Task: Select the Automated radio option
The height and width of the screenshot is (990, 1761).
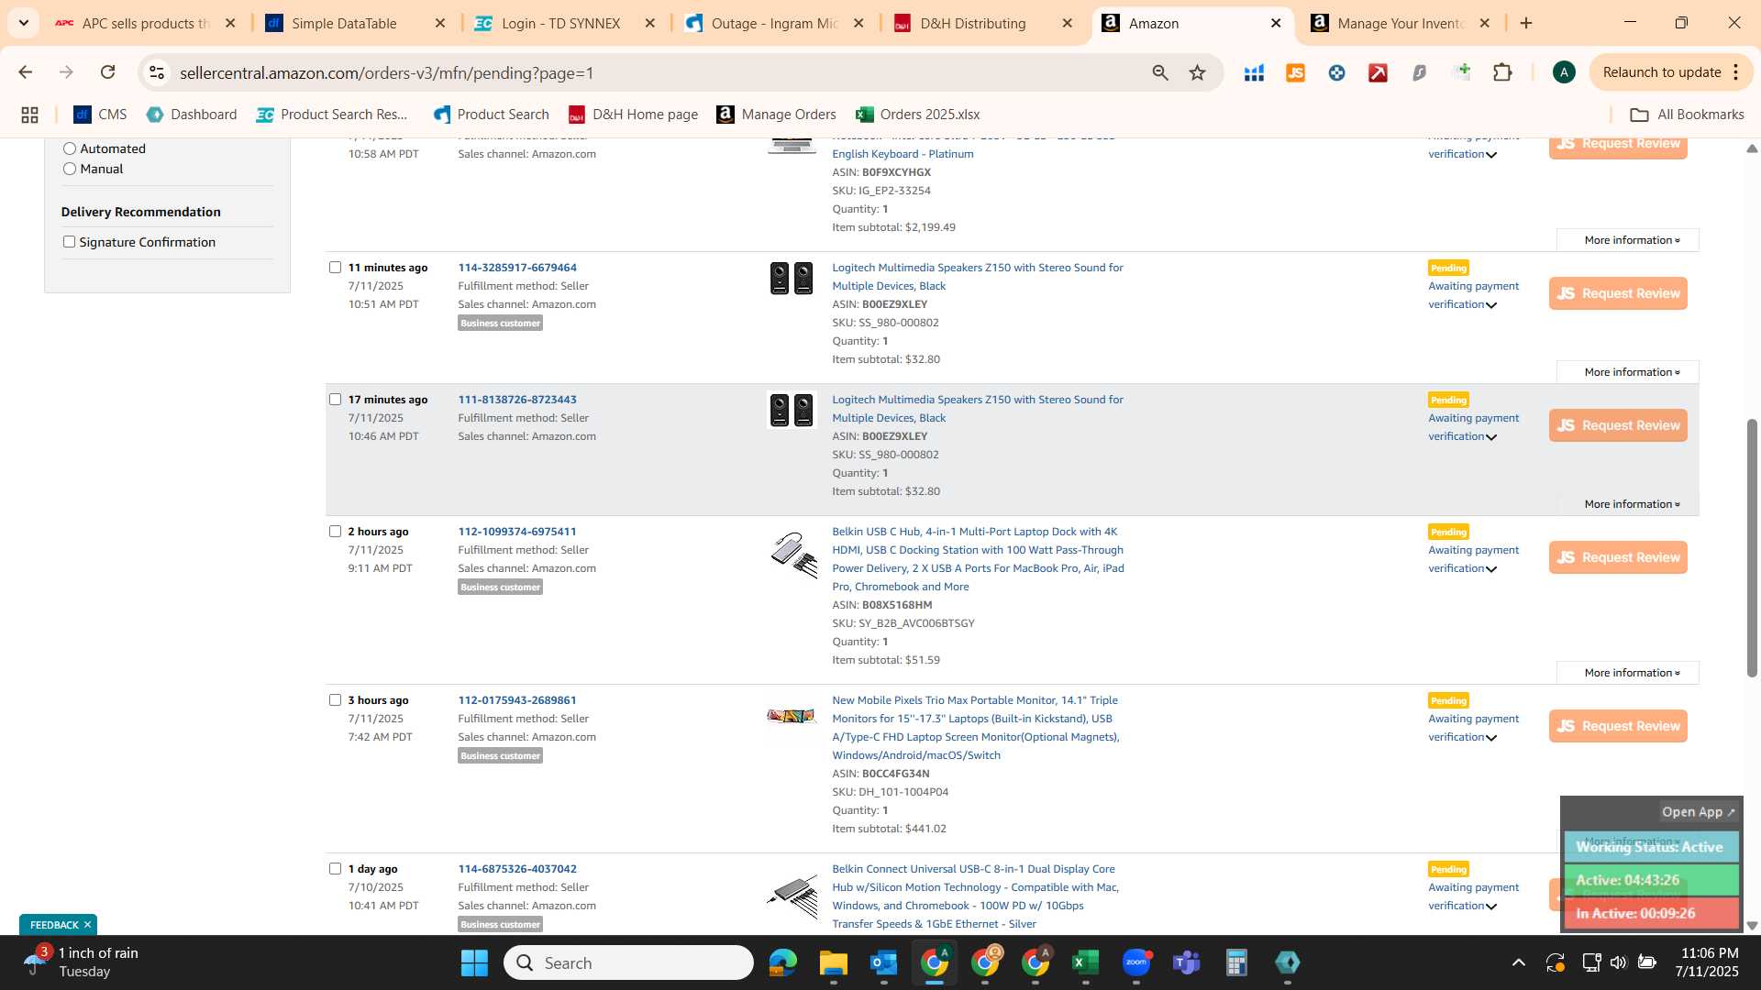Action: (70, 148)
